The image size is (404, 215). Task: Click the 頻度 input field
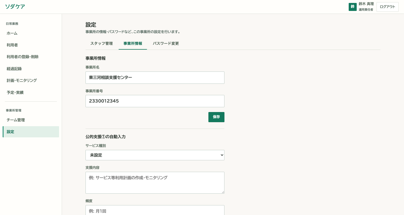click(155, 211)
